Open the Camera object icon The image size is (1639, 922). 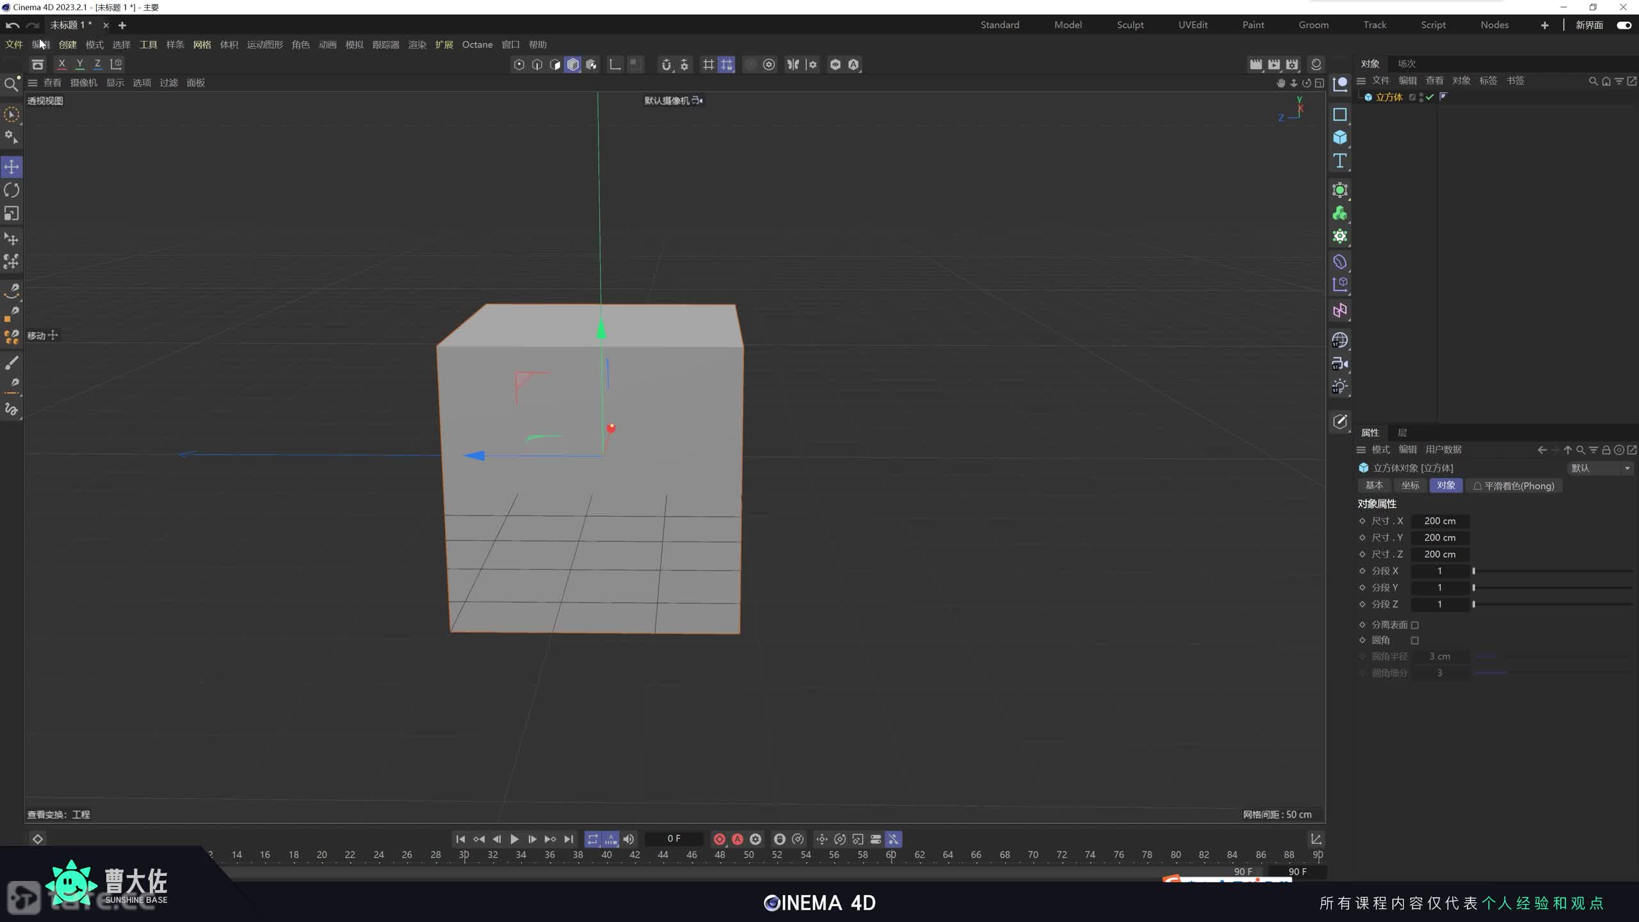point(1339,364)
